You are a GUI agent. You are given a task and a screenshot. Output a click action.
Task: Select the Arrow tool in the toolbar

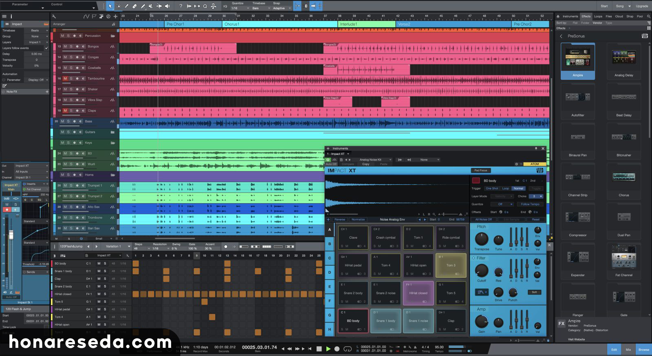tap(110, 6)
